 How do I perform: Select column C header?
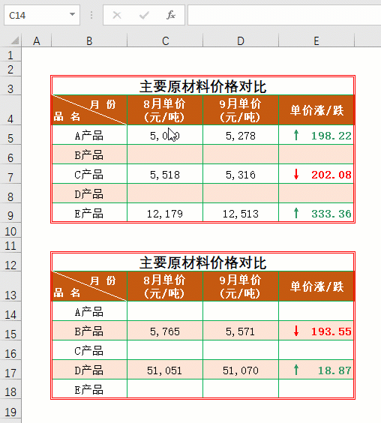pos(165,41)
